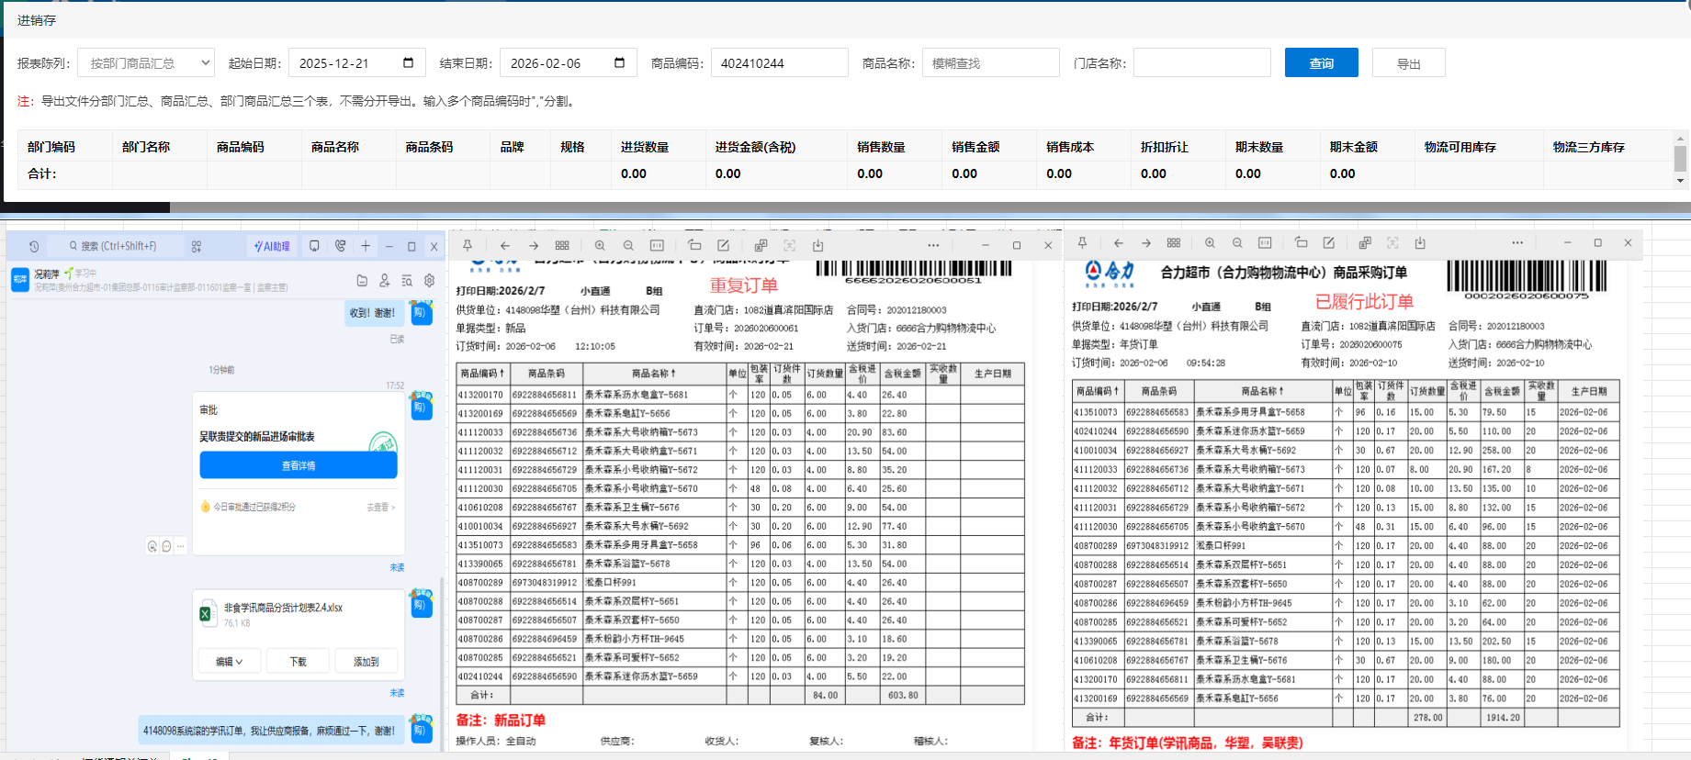Open the chat settings gear icon

coord(429,281)
